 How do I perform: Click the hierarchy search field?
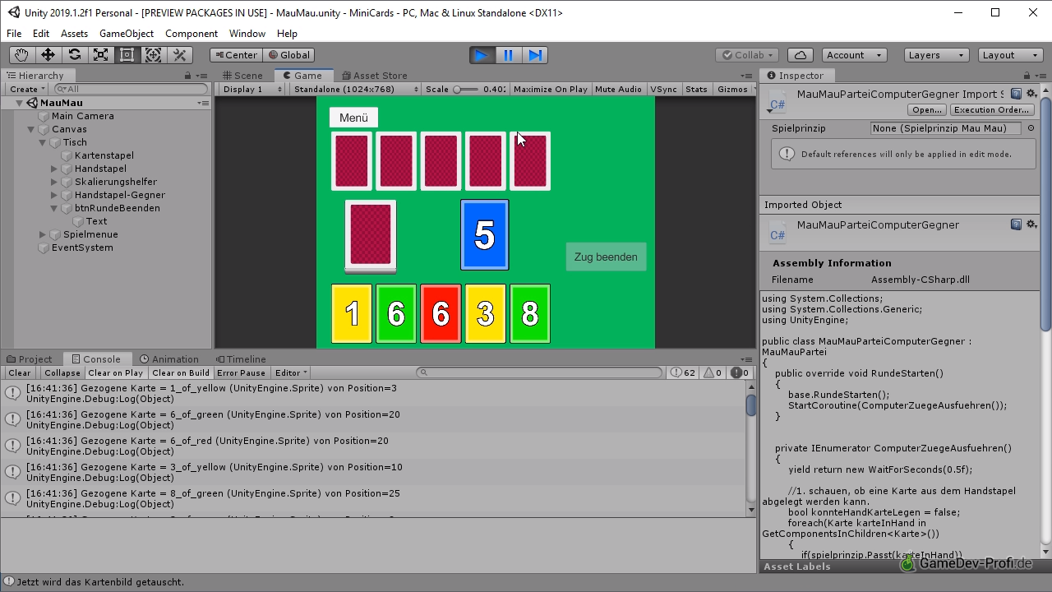coord(131,89)
